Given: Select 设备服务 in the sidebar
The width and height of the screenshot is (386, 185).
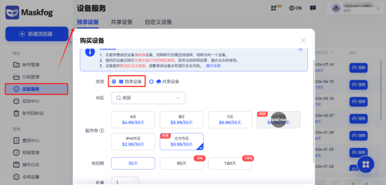Looking at the screenshot, I should (x=36, y=89).
